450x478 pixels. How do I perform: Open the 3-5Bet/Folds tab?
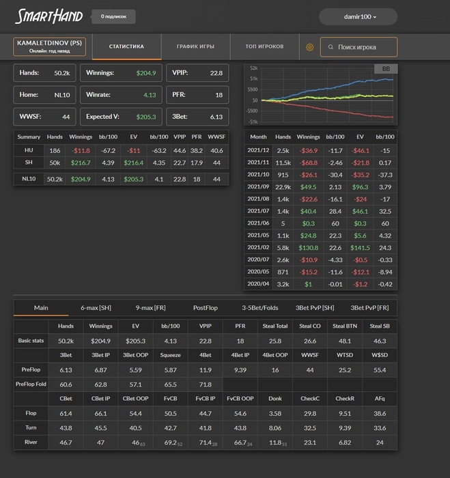pyautogui.click(x=260, y=307)
